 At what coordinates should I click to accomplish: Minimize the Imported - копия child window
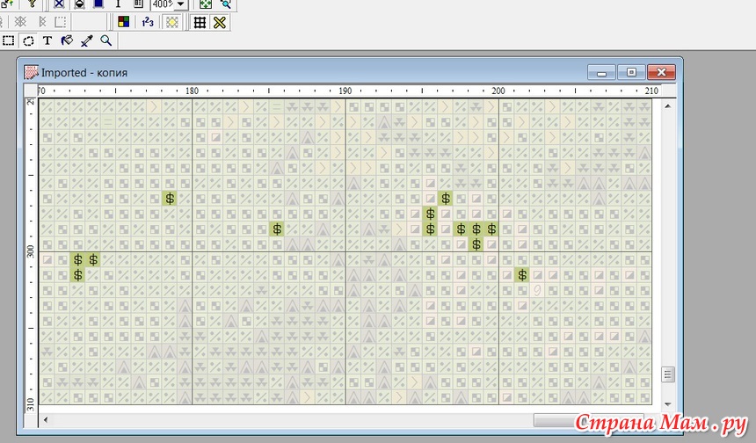[x=601, y=72]
